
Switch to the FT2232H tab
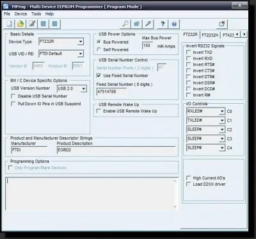click(x=210, y=35)
